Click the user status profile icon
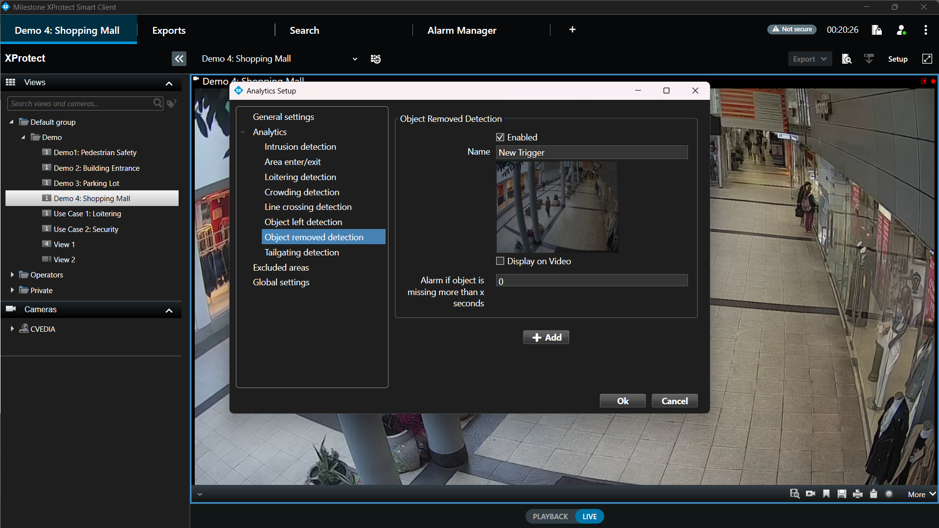939x528 pixels. (901, 30)
